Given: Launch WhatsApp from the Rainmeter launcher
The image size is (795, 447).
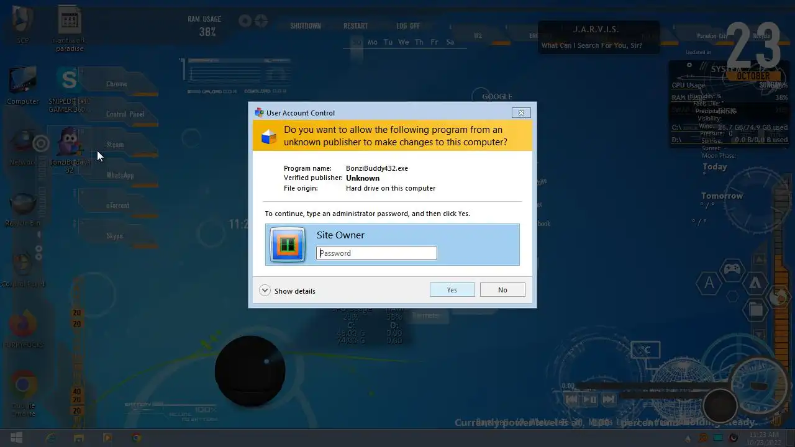Looking at the screenshot, I should (120, 175).
